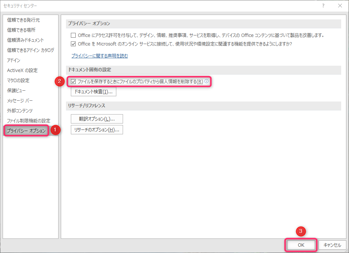Viewport: 349px width, 253px height.
Task: Select マクロの設定 category
Action: 18,80
